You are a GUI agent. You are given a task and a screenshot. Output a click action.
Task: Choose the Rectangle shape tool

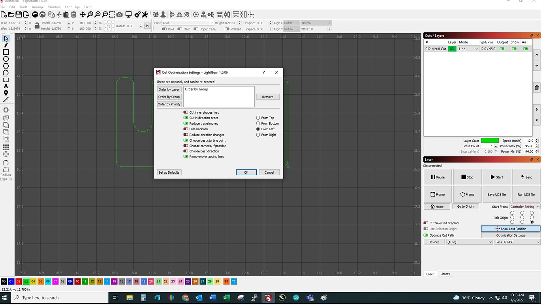click(x=6, y=52)
